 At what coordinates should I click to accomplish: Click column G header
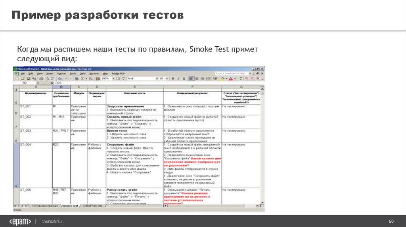tap(241, 87)
